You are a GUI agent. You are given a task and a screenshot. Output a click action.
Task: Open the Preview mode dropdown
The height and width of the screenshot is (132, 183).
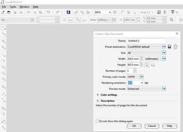(164, 89)
